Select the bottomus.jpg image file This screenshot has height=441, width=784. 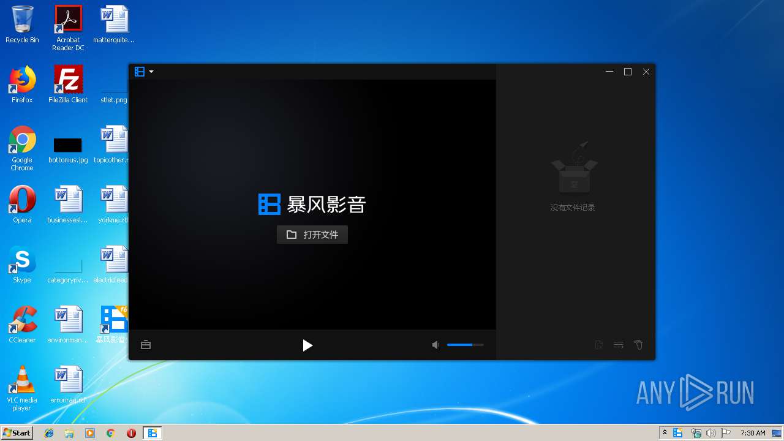point(68,150)
